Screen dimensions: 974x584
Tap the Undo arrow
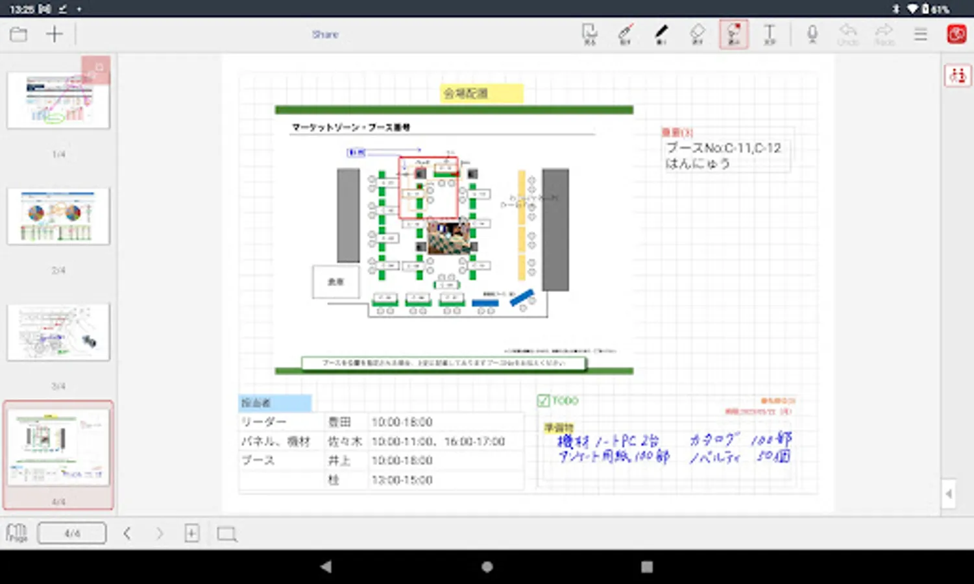coord(848,34)
